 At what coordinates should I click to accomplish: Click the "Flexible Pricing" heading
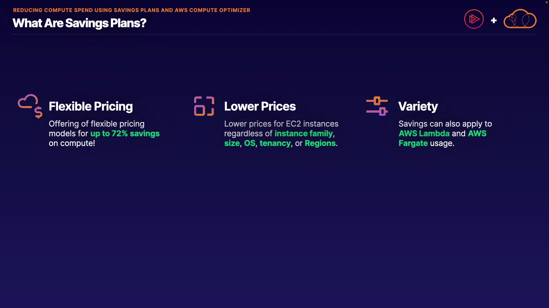pyautogui.click(x=91, y=106)
